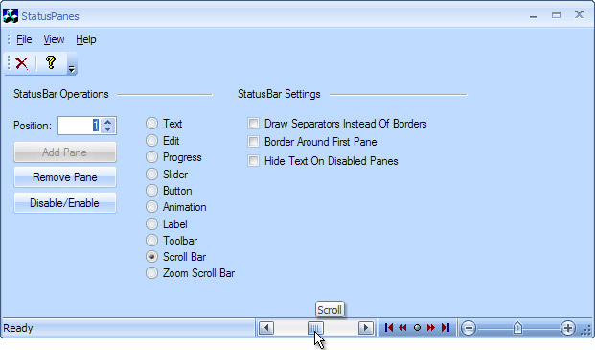Viewport: 595px width, 350px height.
Task: Click the Disable/Enable button
Action: pyautogui.click(x=65, y=203)
